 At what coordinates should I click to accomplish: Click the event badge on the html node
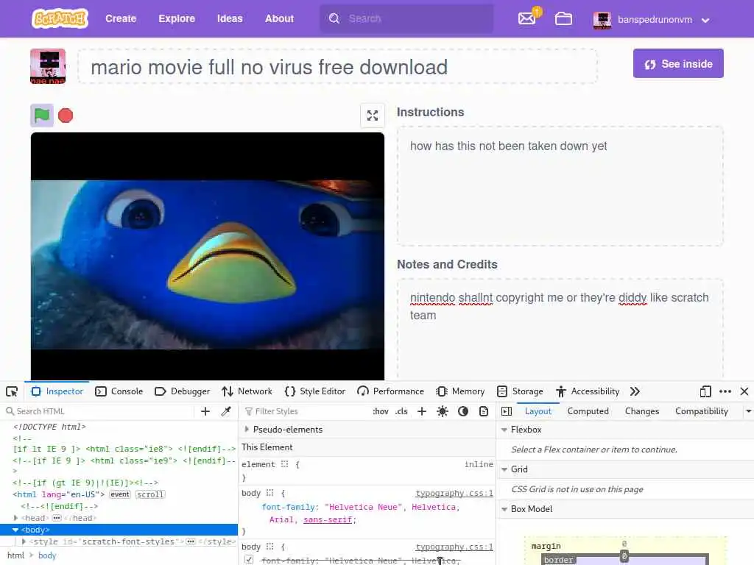point(120,494)
